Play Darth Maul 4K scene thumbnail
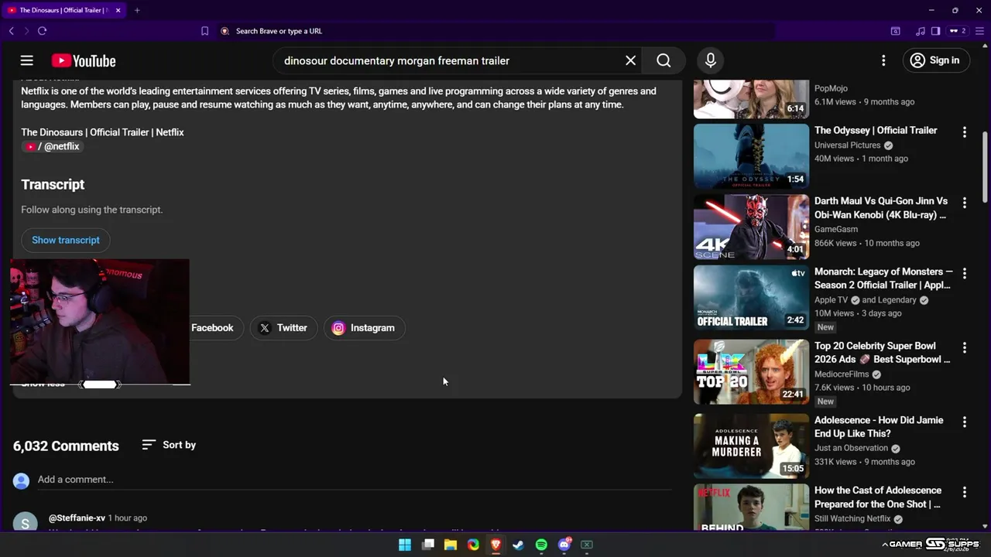Viewport: 991px width, 557px height. (x=751, y=227)
